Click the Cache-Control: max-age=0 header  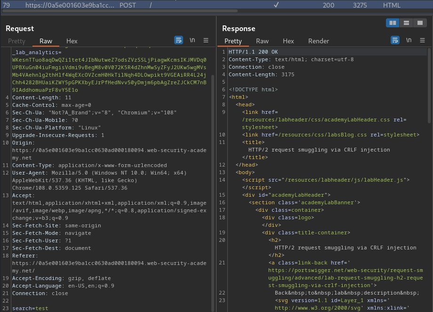click(52, 105)
